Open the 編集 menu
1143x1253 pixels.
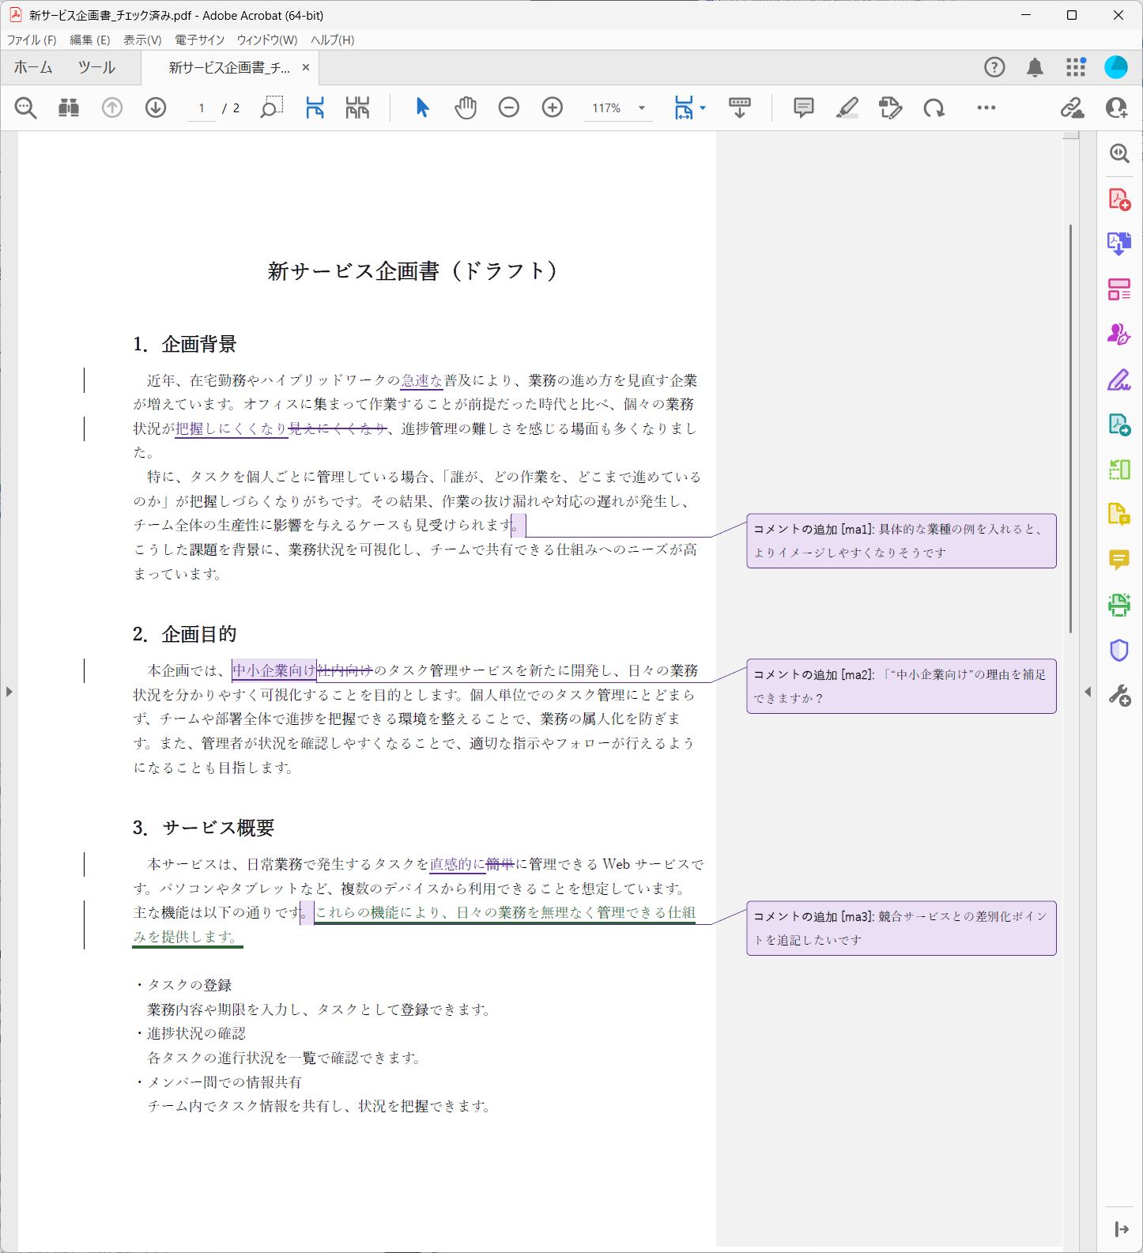(89, 40)
